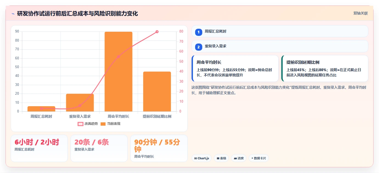The image size is (379, 173).
Task: Click the 进度 tag
Action: coord(239,158)
